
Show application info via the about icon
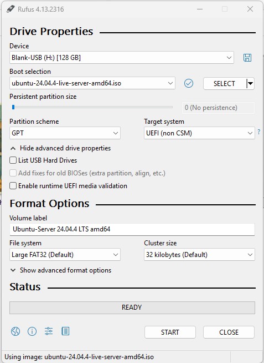click(32, 331)
